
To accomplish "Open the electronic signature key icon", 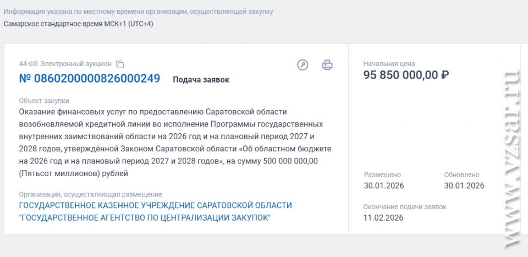I will [x=302, y=65].
